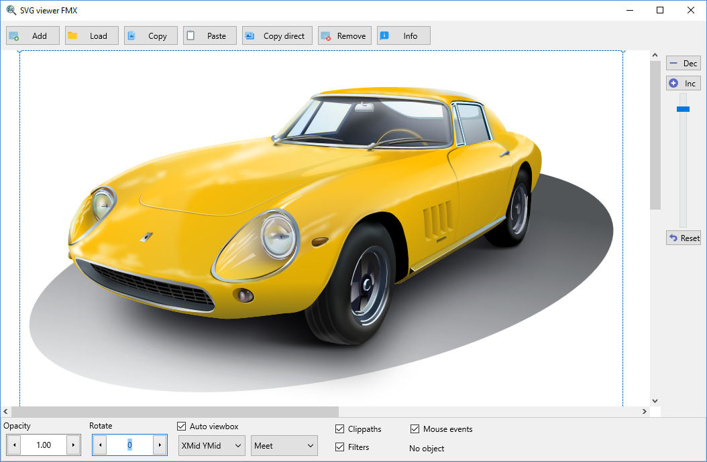Click inside the Rotate value field

129,445
